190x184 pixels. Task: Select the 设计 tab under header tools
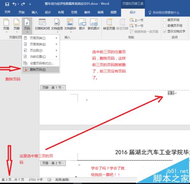133,13
